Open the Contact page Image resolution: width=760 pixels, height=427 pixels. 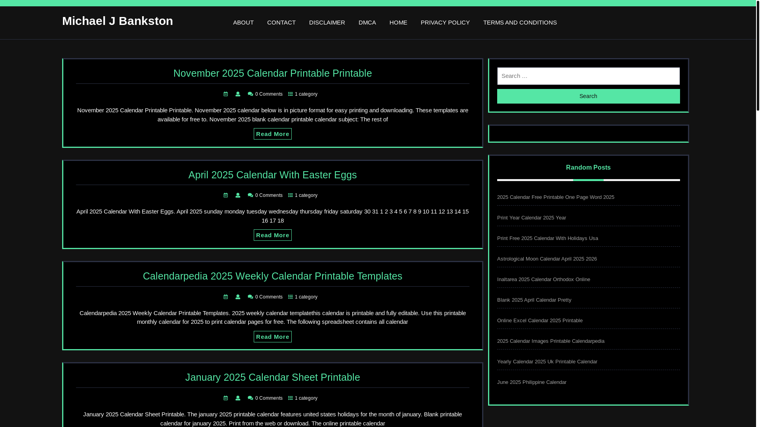click(x=281, y=23)
